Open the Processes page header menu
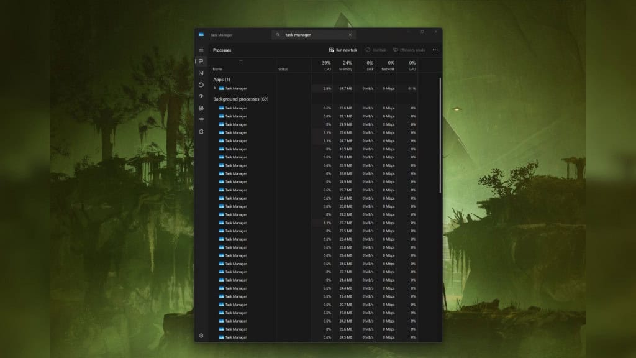This screenshot has height=358, width=636. (222, 50)
